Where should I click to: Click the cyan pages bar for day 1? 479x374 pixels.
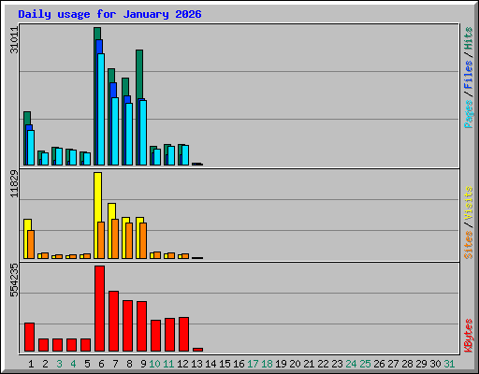(x=31, y=148)
